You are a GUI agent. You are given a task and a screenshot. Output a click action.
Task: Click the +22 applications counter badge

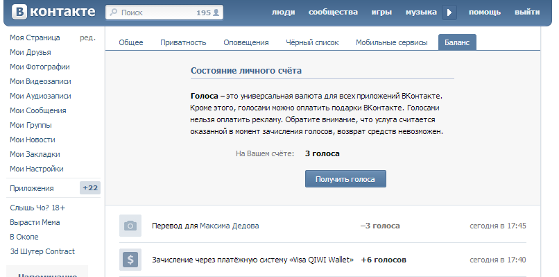click(x=90, y=187)
